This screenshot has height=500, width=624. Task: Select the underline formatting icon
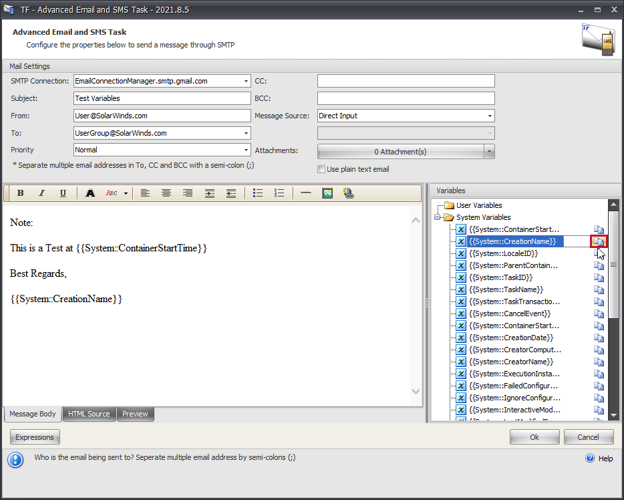pos(62,193)
